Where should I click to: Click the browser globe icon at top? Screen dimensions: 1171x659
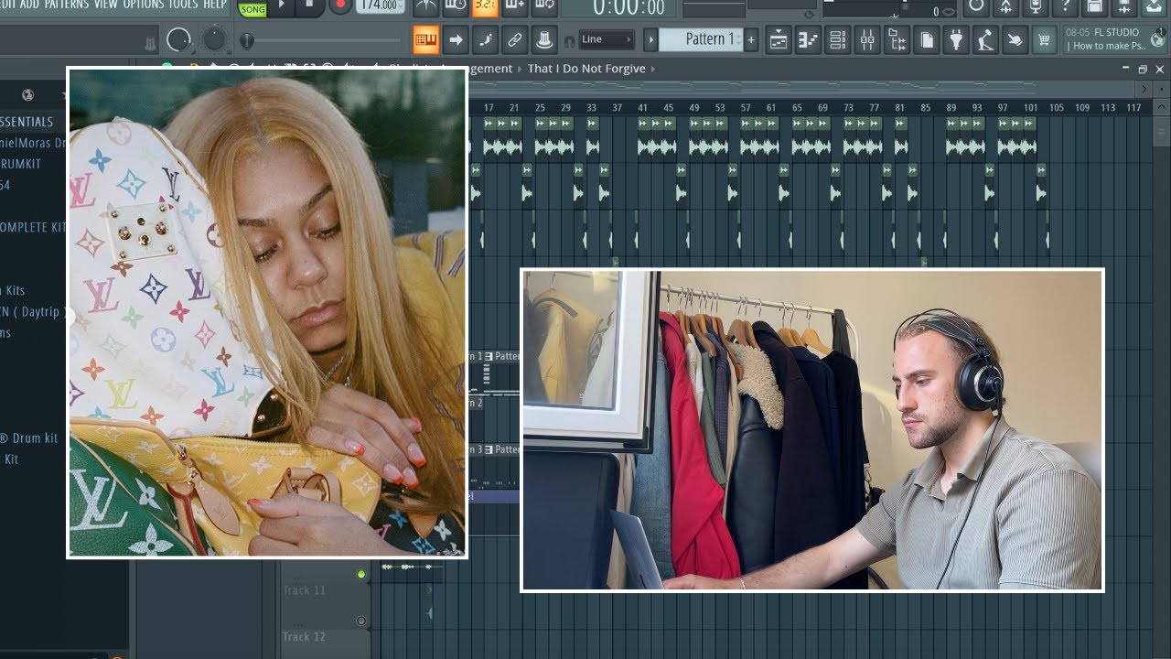[x=27, y=95]
